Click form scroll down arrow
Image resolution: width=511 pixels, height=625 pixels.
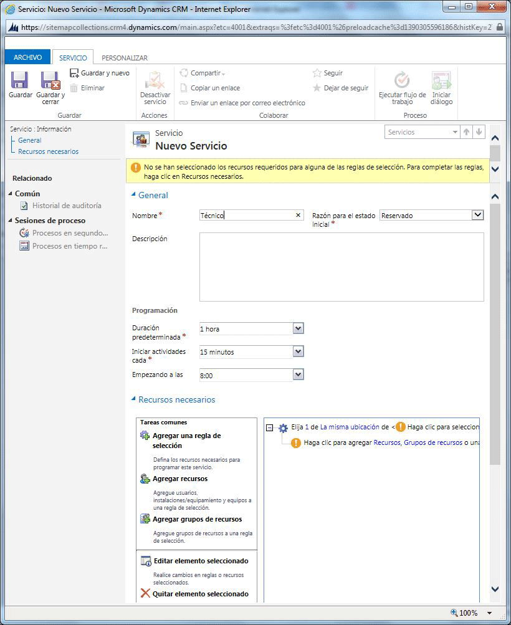click(x=495, y=589)
